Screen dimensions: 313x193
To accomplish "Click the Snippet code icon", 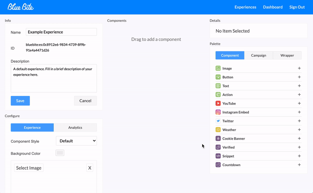I will pyautogui.click(x=218, y=156).
